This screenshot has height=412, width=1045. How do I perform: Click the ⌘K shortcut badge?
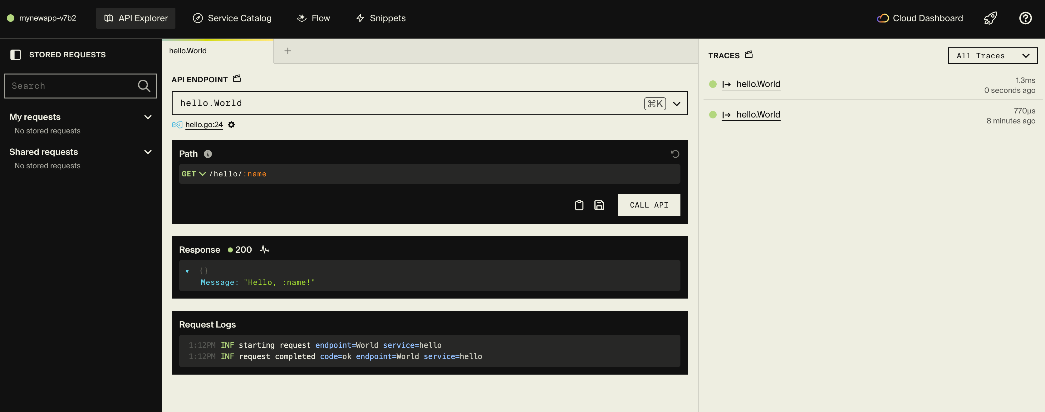[x=655, y=104]
